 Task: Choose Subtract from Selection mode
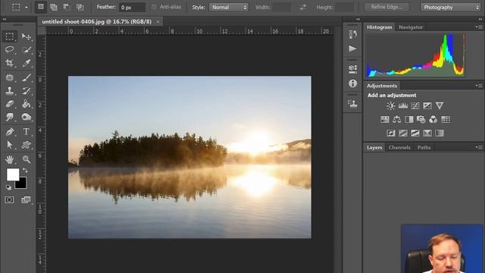tap(67, 7)
